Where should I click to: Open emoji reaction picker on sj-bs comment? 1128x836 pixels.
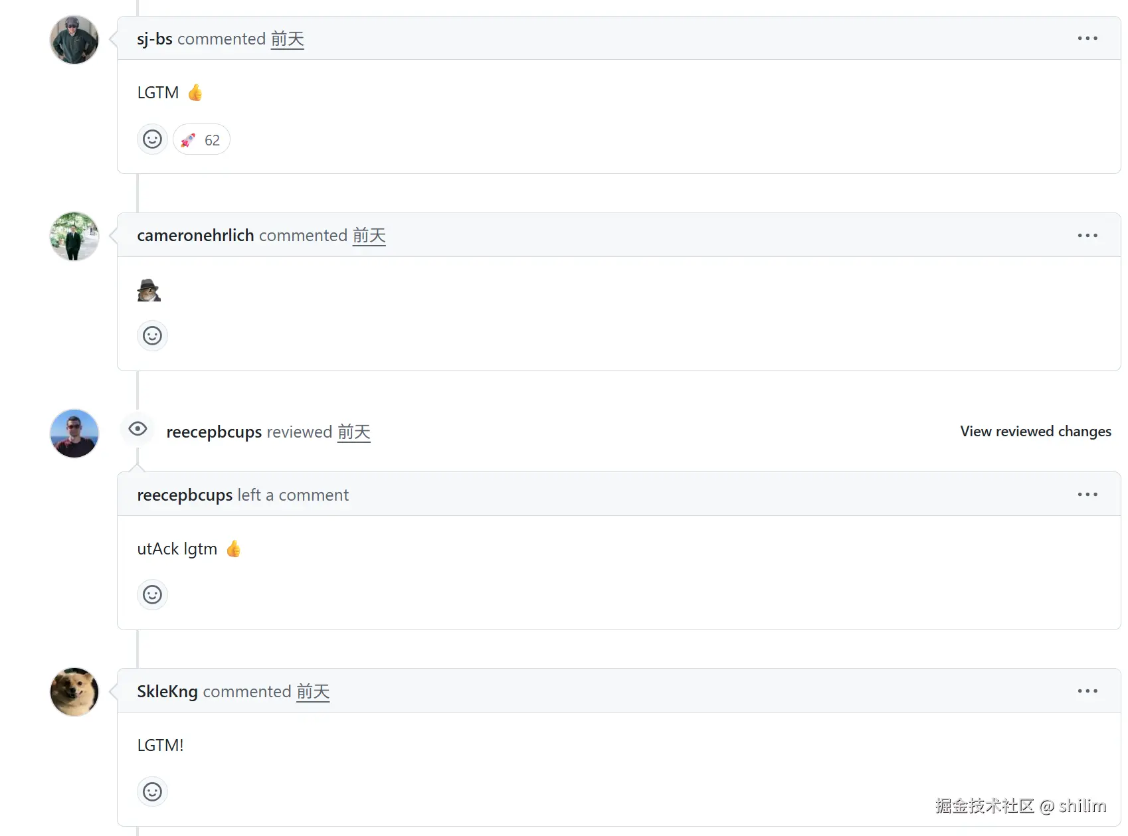152,139
